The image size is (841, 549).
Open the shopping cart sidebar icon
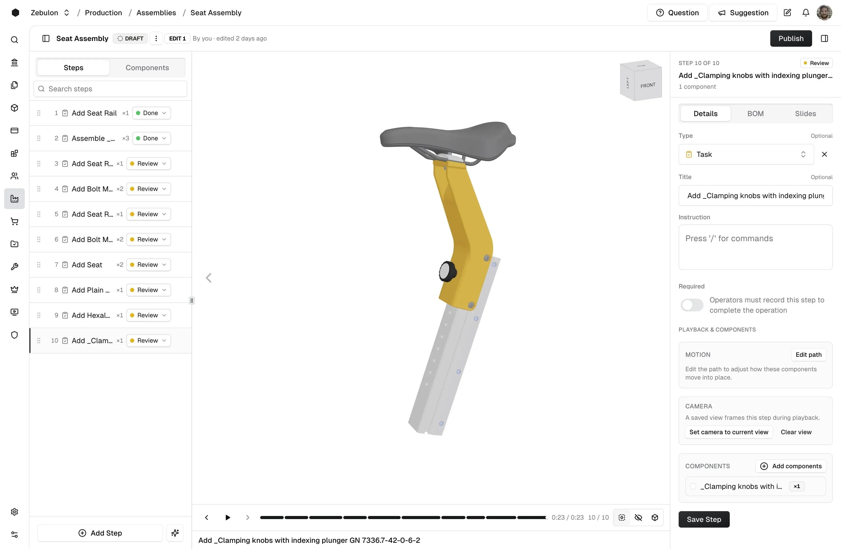(x=14, y=221)
